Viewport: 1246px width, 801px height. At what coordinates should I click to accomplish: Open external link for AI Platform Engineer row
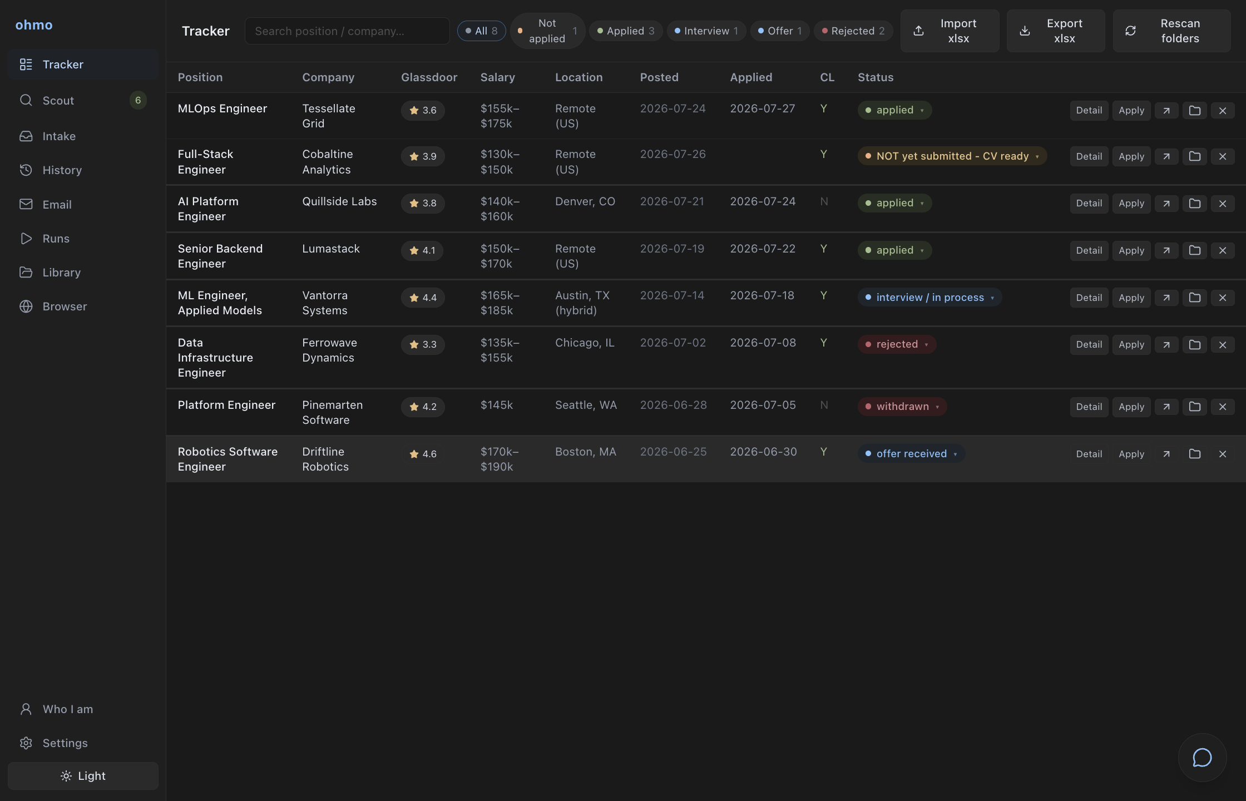(x=1166, y=203)
